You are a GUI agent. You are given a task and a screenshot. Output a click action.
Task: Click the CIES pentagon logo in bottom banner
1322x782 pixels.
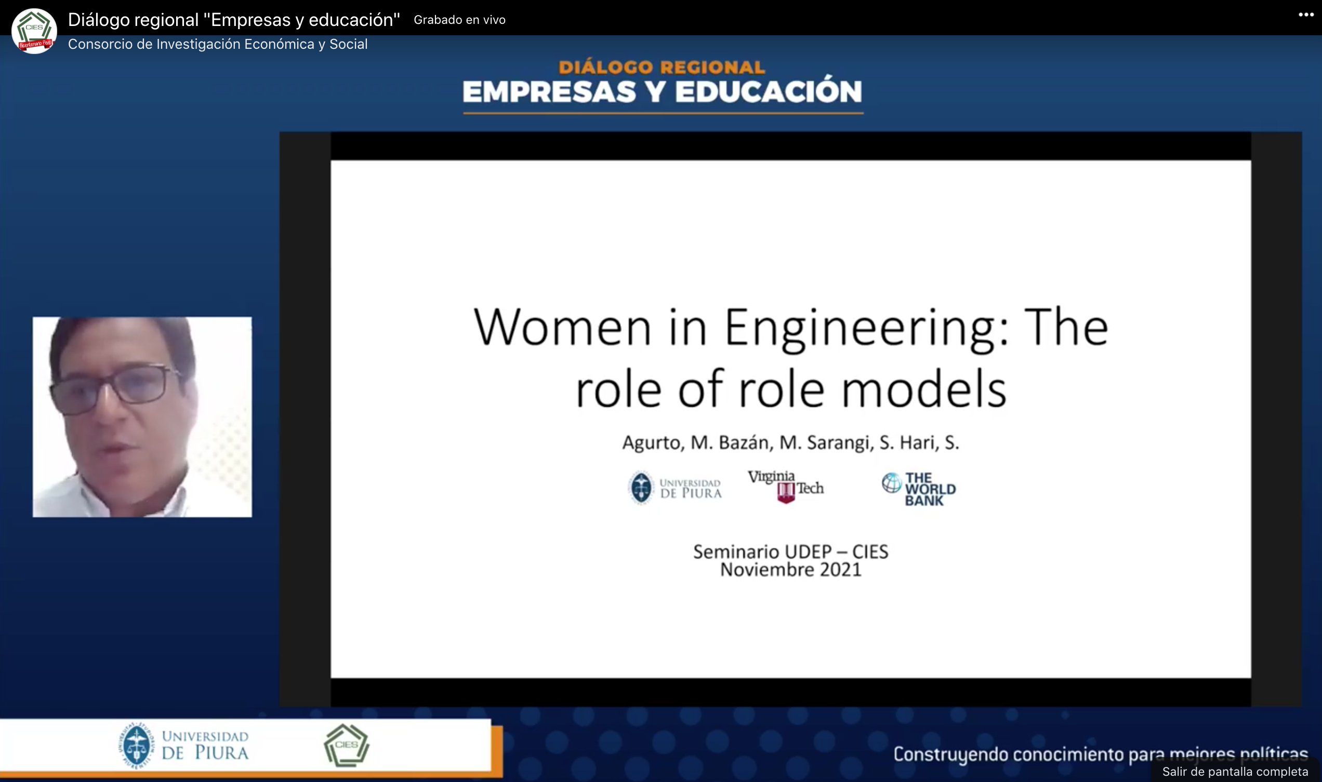click(x=346, y=745)
